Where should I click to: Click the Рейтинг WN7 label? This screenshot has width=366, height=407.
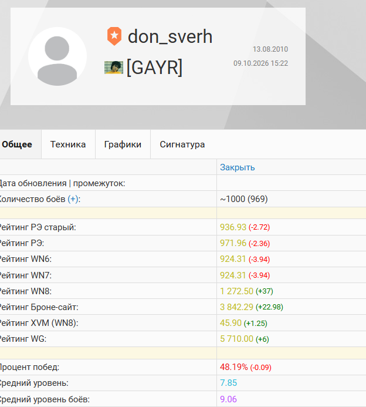[x=26, y=275]
